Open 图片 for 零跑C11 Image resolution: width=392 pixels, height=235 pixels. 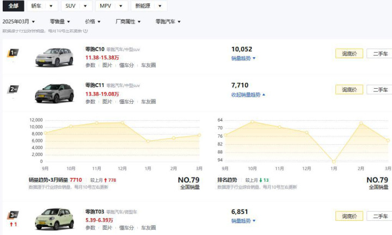click(107, 102)
